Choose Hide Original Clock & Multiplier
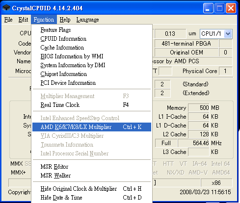240x203 pixels. pyautogui.click(x=92, y=189)
